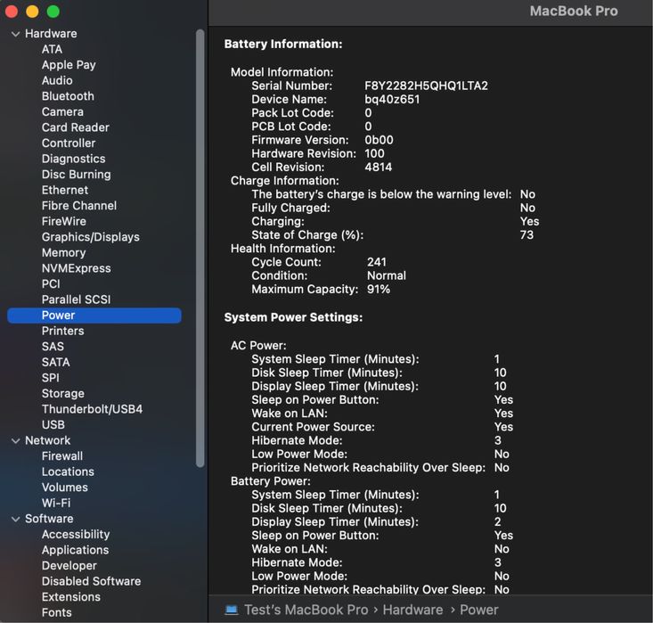Open Printers in the sidebar

pyautogui.click(x=63, y=331)
